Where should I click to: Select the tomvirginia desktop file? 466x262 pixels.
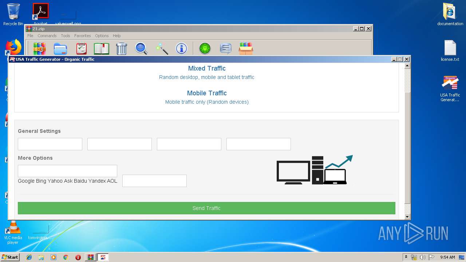40,232
